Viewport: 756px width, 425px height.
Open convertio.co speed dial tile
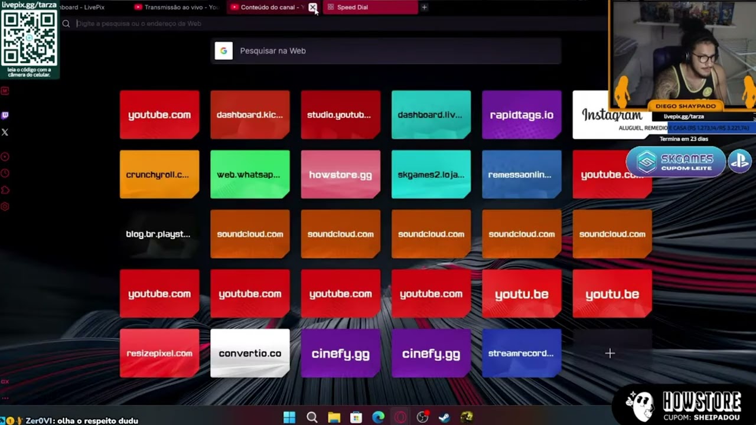click(x=250, y=353)
